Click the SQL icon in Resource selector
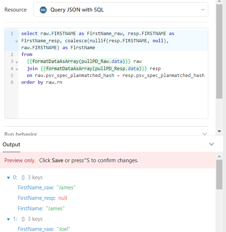The height and width of the screenshot is (232, 226). 43,10
